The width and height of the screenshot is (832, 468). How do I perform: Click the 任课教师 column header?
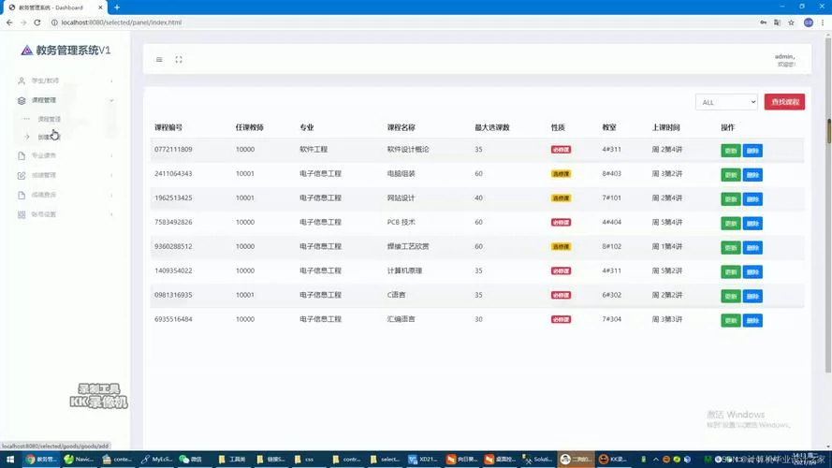click(249, 127)
